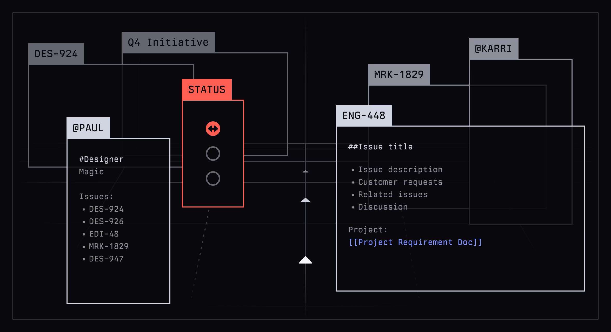Open the Q4 Initiative tab

point(168,42)
